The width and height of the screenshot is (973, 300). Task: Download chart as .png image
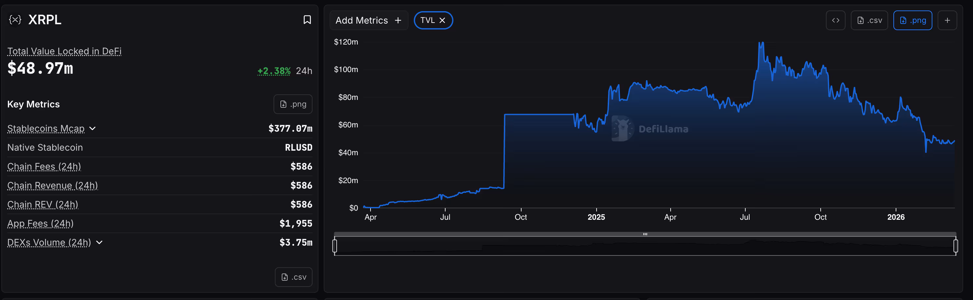912,20
